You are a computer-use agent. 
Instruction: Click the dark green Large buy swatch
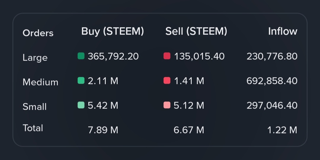point(81,56)
